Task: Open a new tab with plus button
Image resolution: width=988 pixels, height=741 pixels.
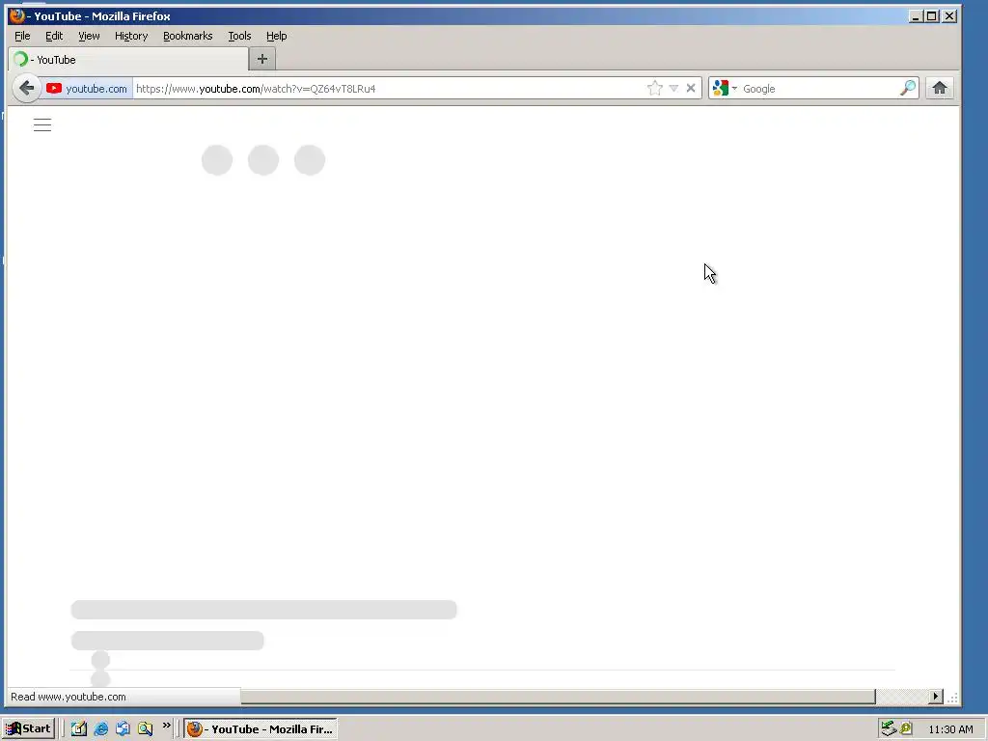Action: pyautogui.click(x=262, y=59)
